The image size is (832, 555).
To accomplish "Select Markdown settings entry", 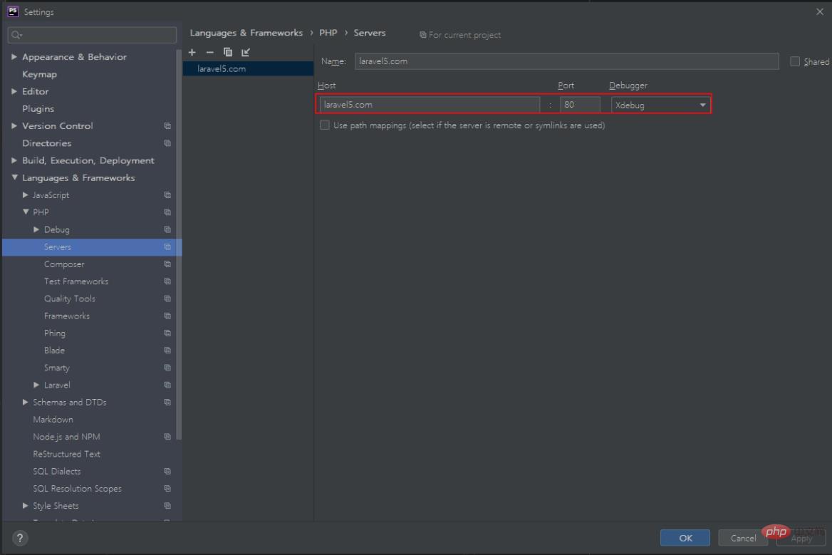I will click(x=53, y=419).
